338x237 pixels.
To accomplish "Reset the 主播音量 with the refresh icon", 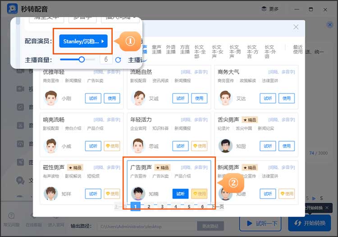I will coord(118,60).
